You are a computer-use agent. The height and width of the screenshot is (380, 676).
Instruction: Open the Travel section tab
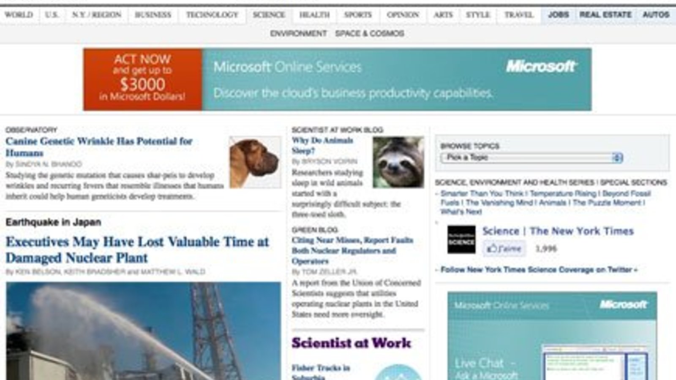(x=519, y=15)
